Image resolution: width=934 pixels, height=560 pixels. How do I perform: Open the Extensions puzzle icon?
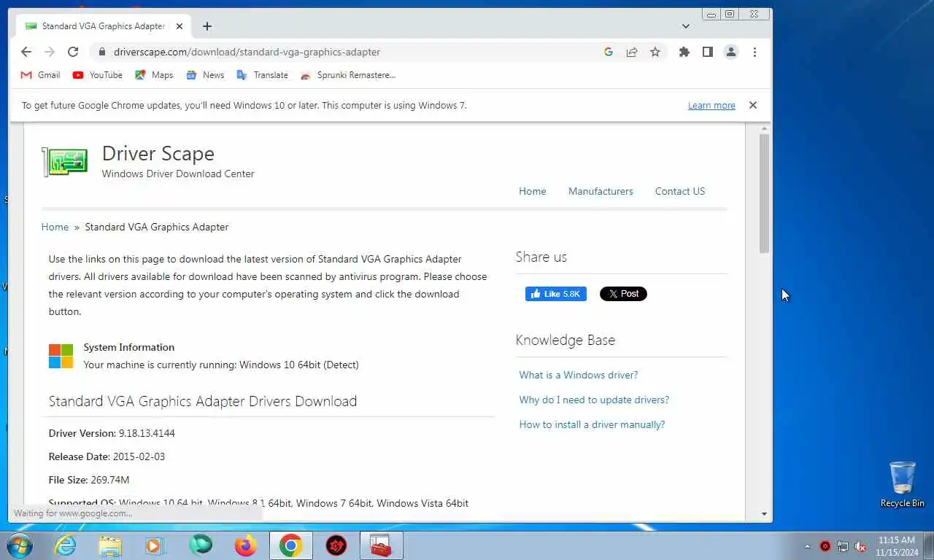coord(684,52)
